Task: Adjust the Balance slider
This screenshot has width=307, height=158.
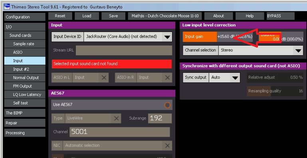Action: point(281,37)
